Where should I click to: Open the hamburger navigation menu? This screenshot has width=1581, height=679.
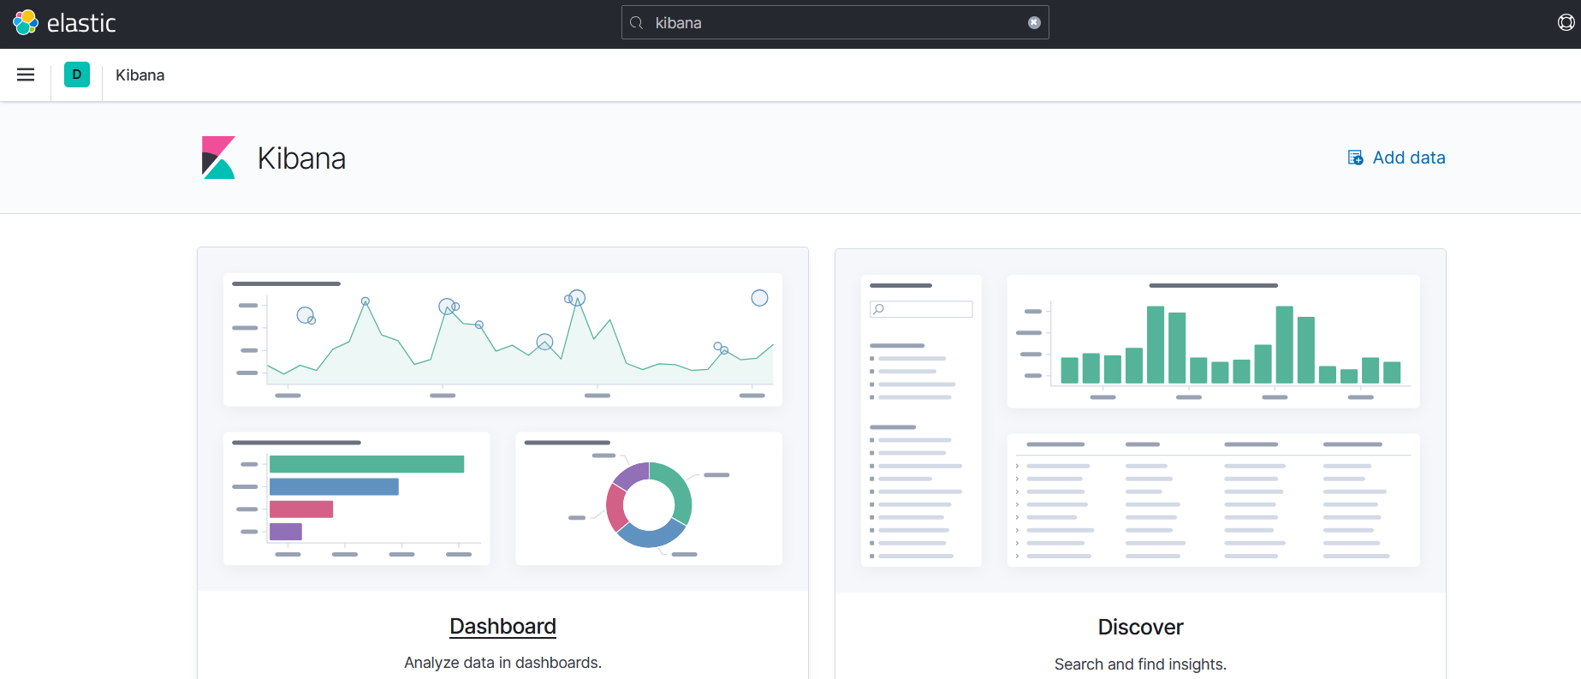(26, 74)
